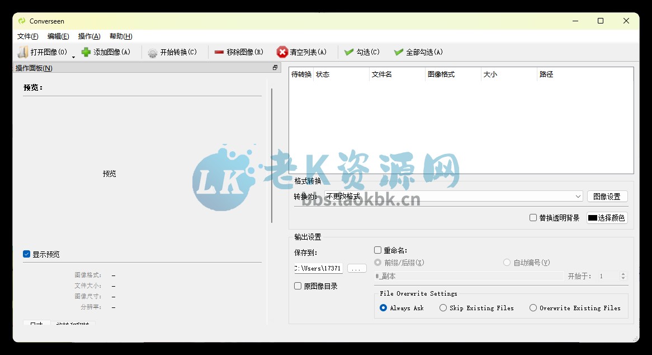Click the red minus 移除图像 icon
The image size is (652, 355).
point(219,52)
